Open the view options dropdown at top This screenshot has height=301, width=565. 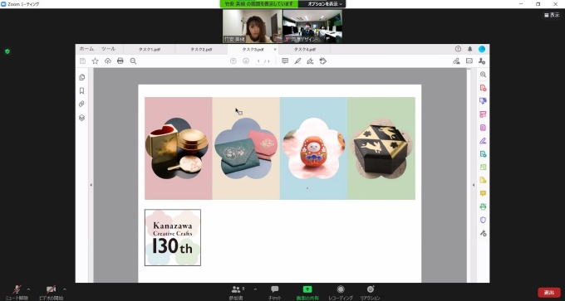pyautogui.click(x=322, y=4)
